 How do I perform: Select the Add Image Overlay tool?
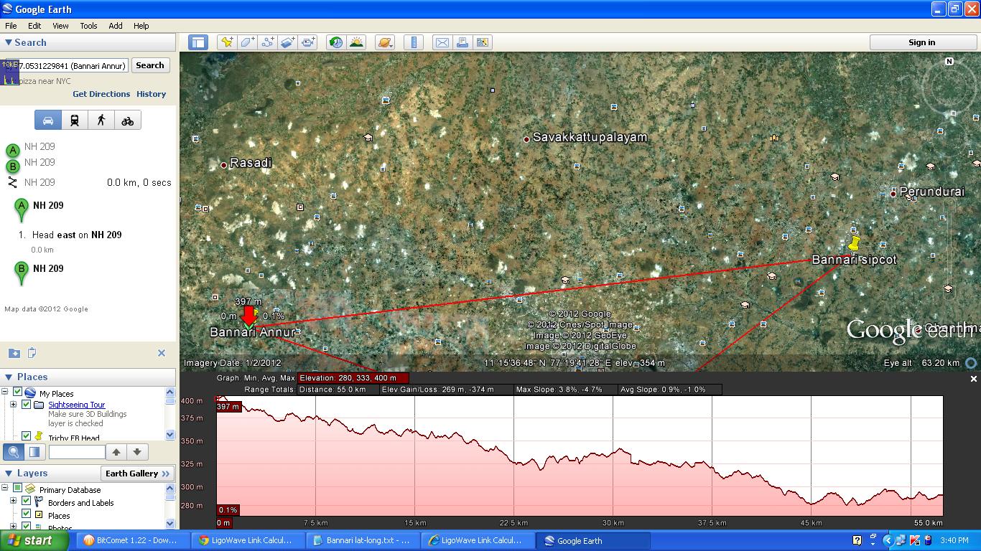[x=287, y=42]
